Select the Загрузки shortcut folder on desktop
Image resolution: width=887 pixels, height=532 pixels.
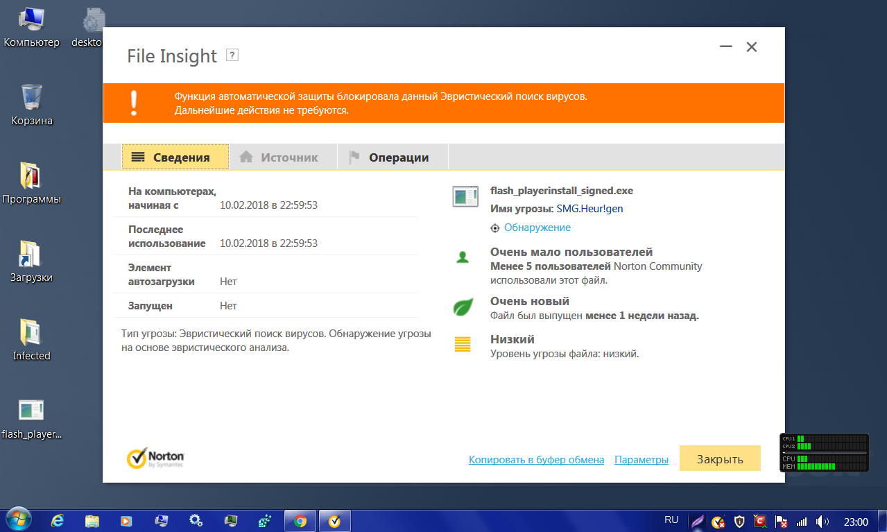pos(32,262)
